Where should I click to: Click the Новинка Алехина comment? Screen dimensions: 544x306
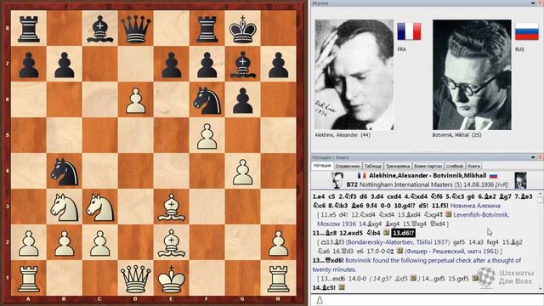pyautogui.click(x=475, y=206)
